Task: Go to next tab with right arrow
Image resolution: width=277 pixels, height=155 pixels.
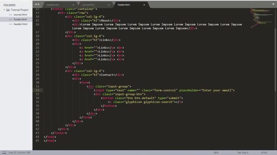Action: point(39,4)
